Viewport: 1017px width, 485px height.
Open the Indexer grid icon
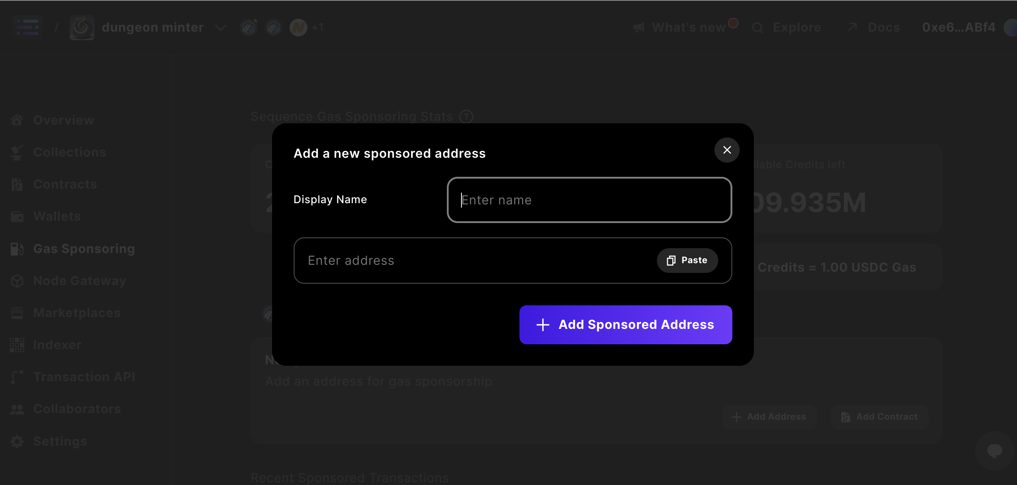(17, 345)
